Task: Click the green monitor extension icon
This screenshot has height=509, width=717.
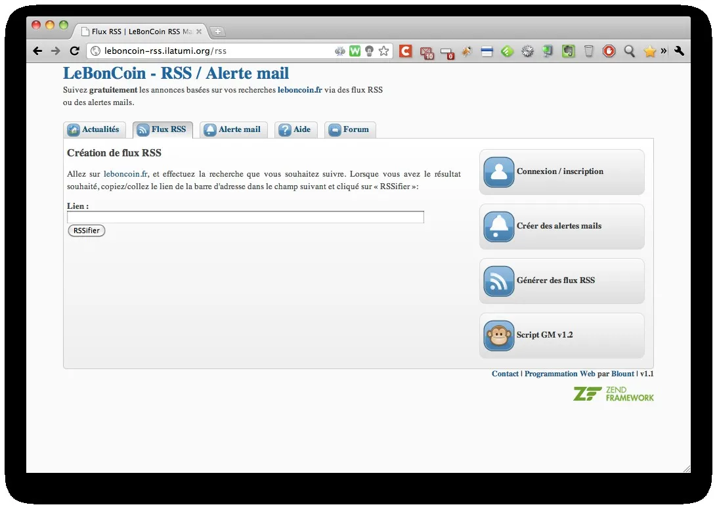Action: coord(548,51)
